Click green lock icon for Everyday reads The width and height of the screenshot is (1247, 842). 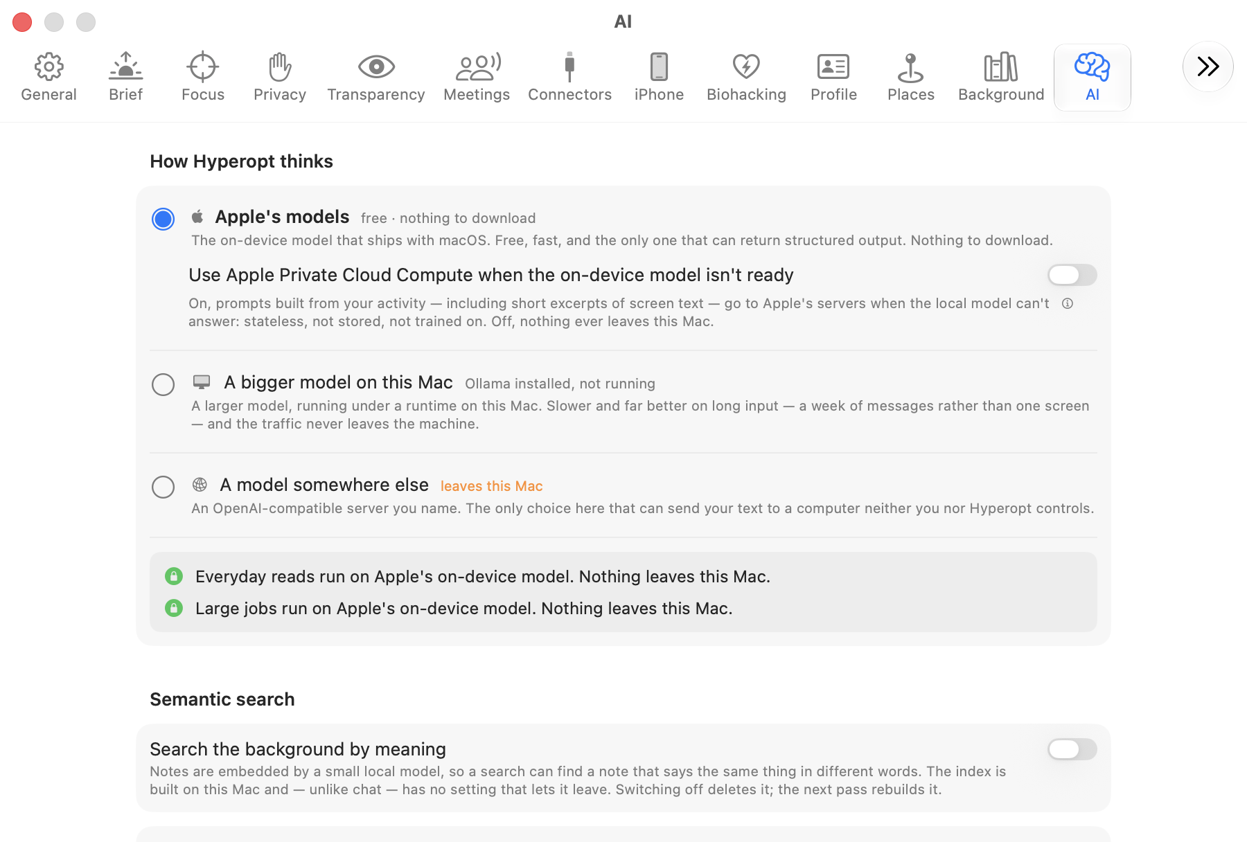pos(174,576)
